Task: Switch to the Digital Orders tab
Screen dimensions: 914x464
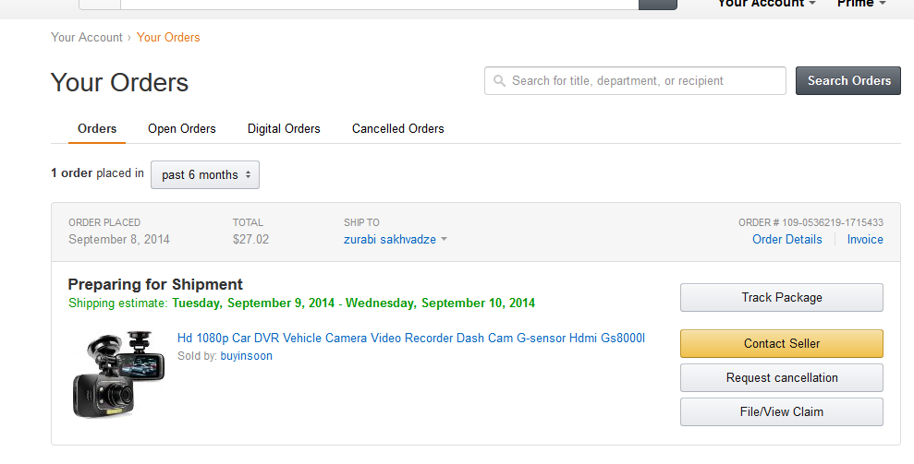Action: click(284, 129)
